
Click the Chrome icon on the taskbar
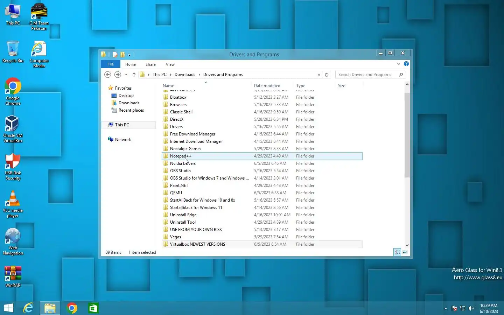point(72,308)
